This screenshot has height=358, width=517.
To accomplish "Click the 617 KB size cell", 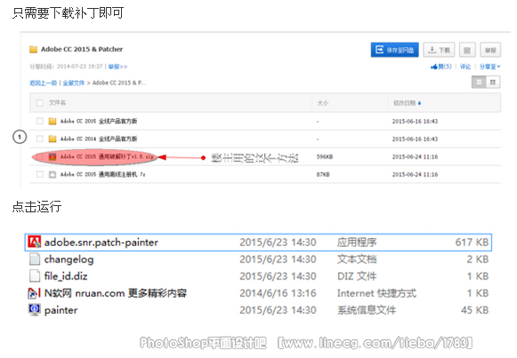I will [472, 243].
